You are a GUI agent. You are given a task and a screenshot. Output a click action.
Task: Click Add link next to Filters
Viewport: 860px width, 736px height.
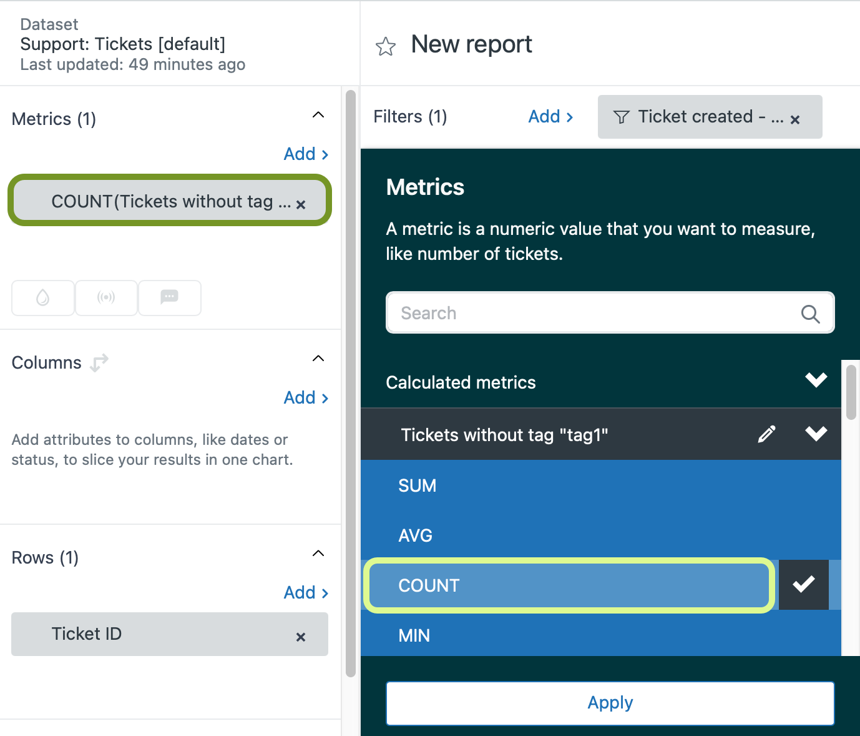[550, 117]
